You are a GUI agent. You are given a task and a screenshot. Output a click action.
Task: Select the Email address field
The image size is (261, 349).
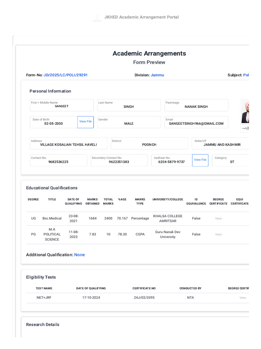(x=196, y=122)
